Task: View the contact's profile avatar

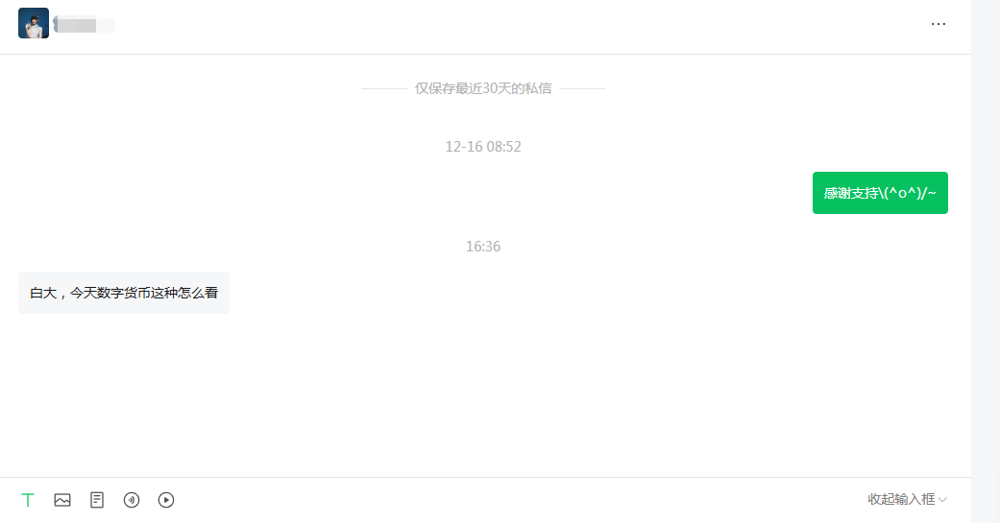Action: [x=34, y=24]
